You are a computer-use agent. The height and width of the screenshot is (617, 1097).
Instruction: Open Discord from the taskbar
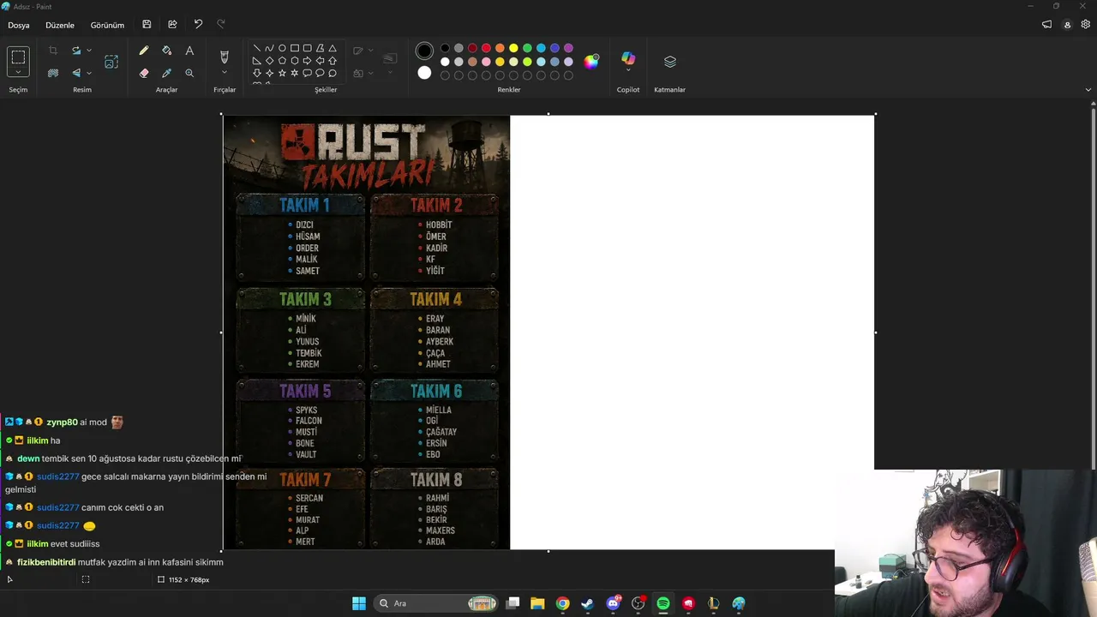point(613,603)
